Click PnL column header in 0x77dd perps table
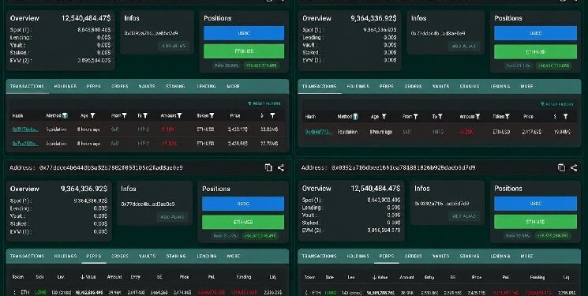The width and height of the screenshot is (588, 296). point(212,277)
